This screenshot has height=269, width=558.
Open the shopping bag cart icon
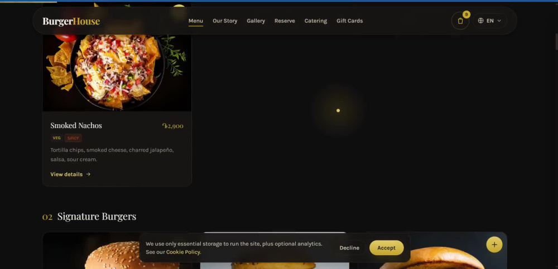tap(460, 21)
